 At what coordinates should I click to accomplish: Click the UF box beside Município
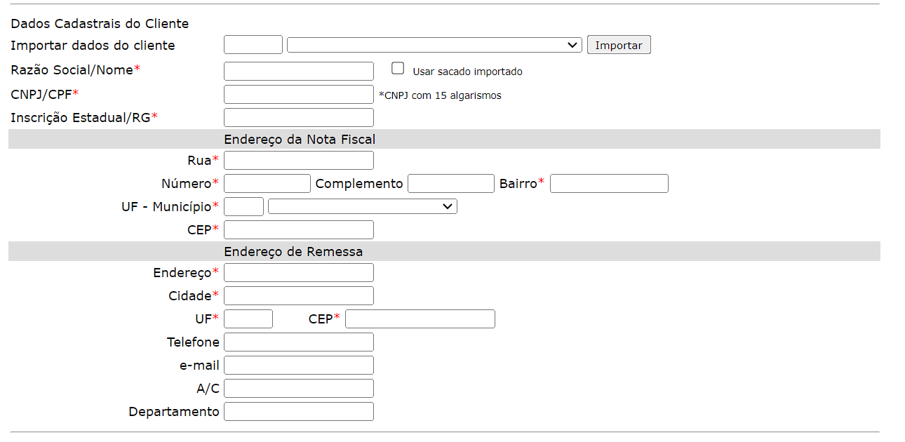[x=243, y=206]
